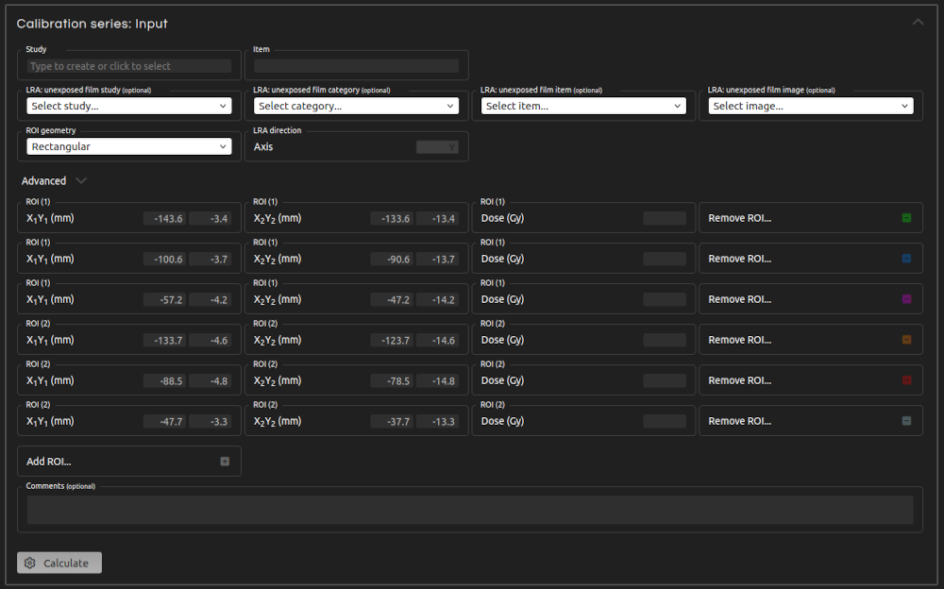Click the Dose field in the -57.2 ROI row

click(x=665, y=299)
